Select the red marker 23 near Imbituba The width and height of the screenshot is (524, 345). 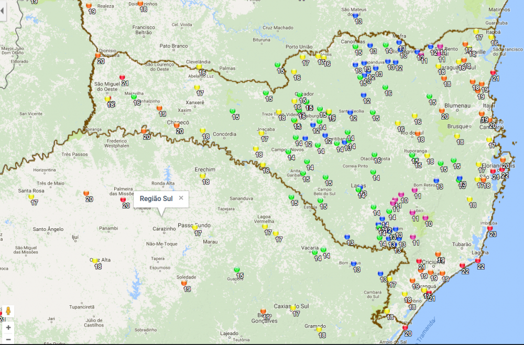click(x=490, y=228)
